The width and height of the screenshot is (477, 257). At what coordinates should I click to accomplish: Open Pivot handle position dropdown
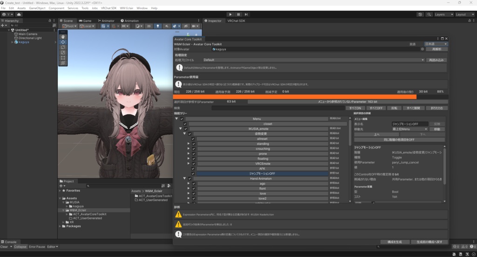pos(69,26)
